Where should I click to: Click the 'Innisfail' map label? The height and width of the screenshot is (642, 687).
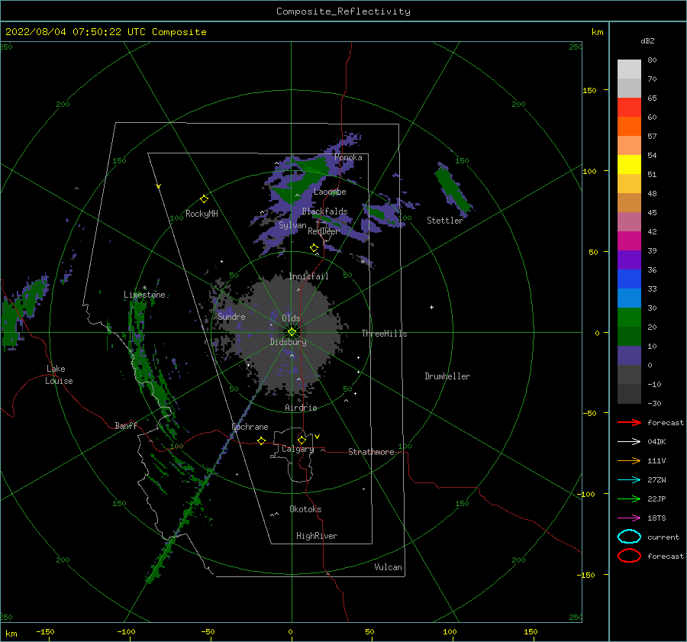[x=309, y=276]
